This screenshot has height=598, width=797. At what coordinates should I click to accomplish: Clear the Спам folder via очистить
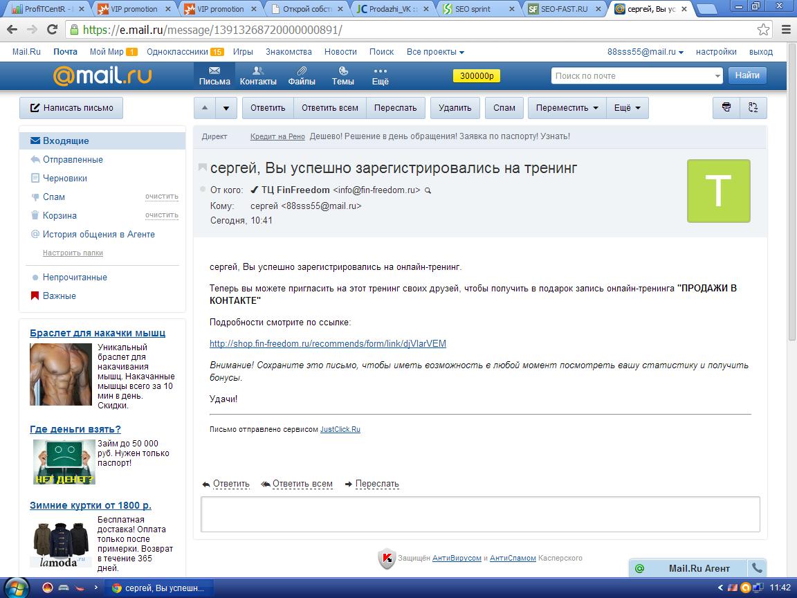(162, 197)
